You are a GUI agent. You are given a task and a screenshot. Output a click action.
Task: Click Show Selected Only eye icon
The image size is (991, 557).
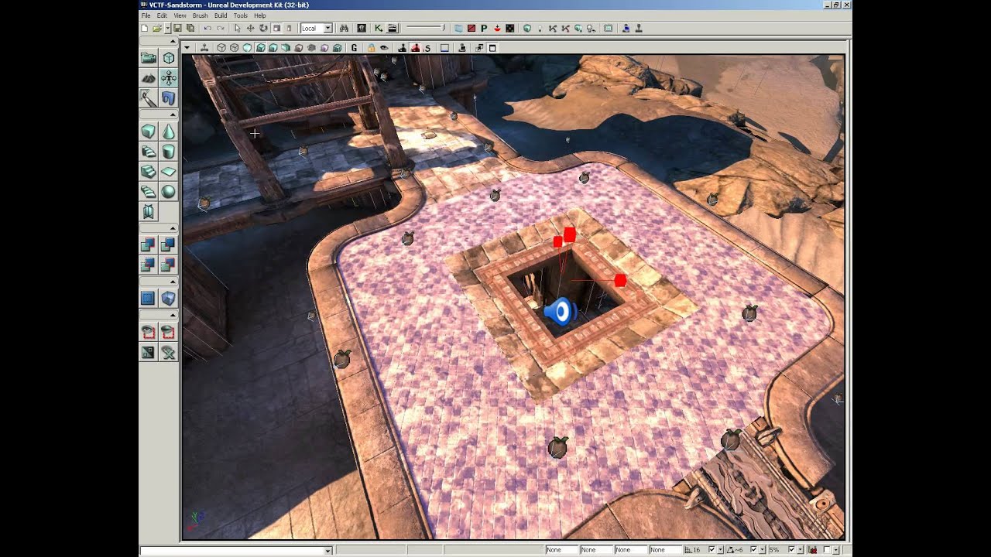click(x=149, y=333)
